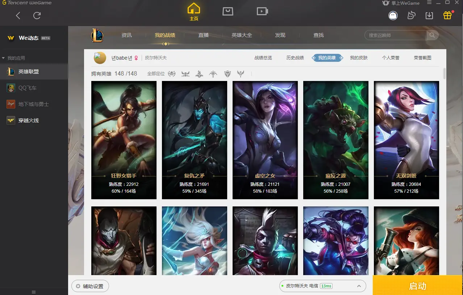Image resolution: width=463 pixels, height=295 pixels.
Task: Filter by fifth shield role icon
Action: pos(227,74)
